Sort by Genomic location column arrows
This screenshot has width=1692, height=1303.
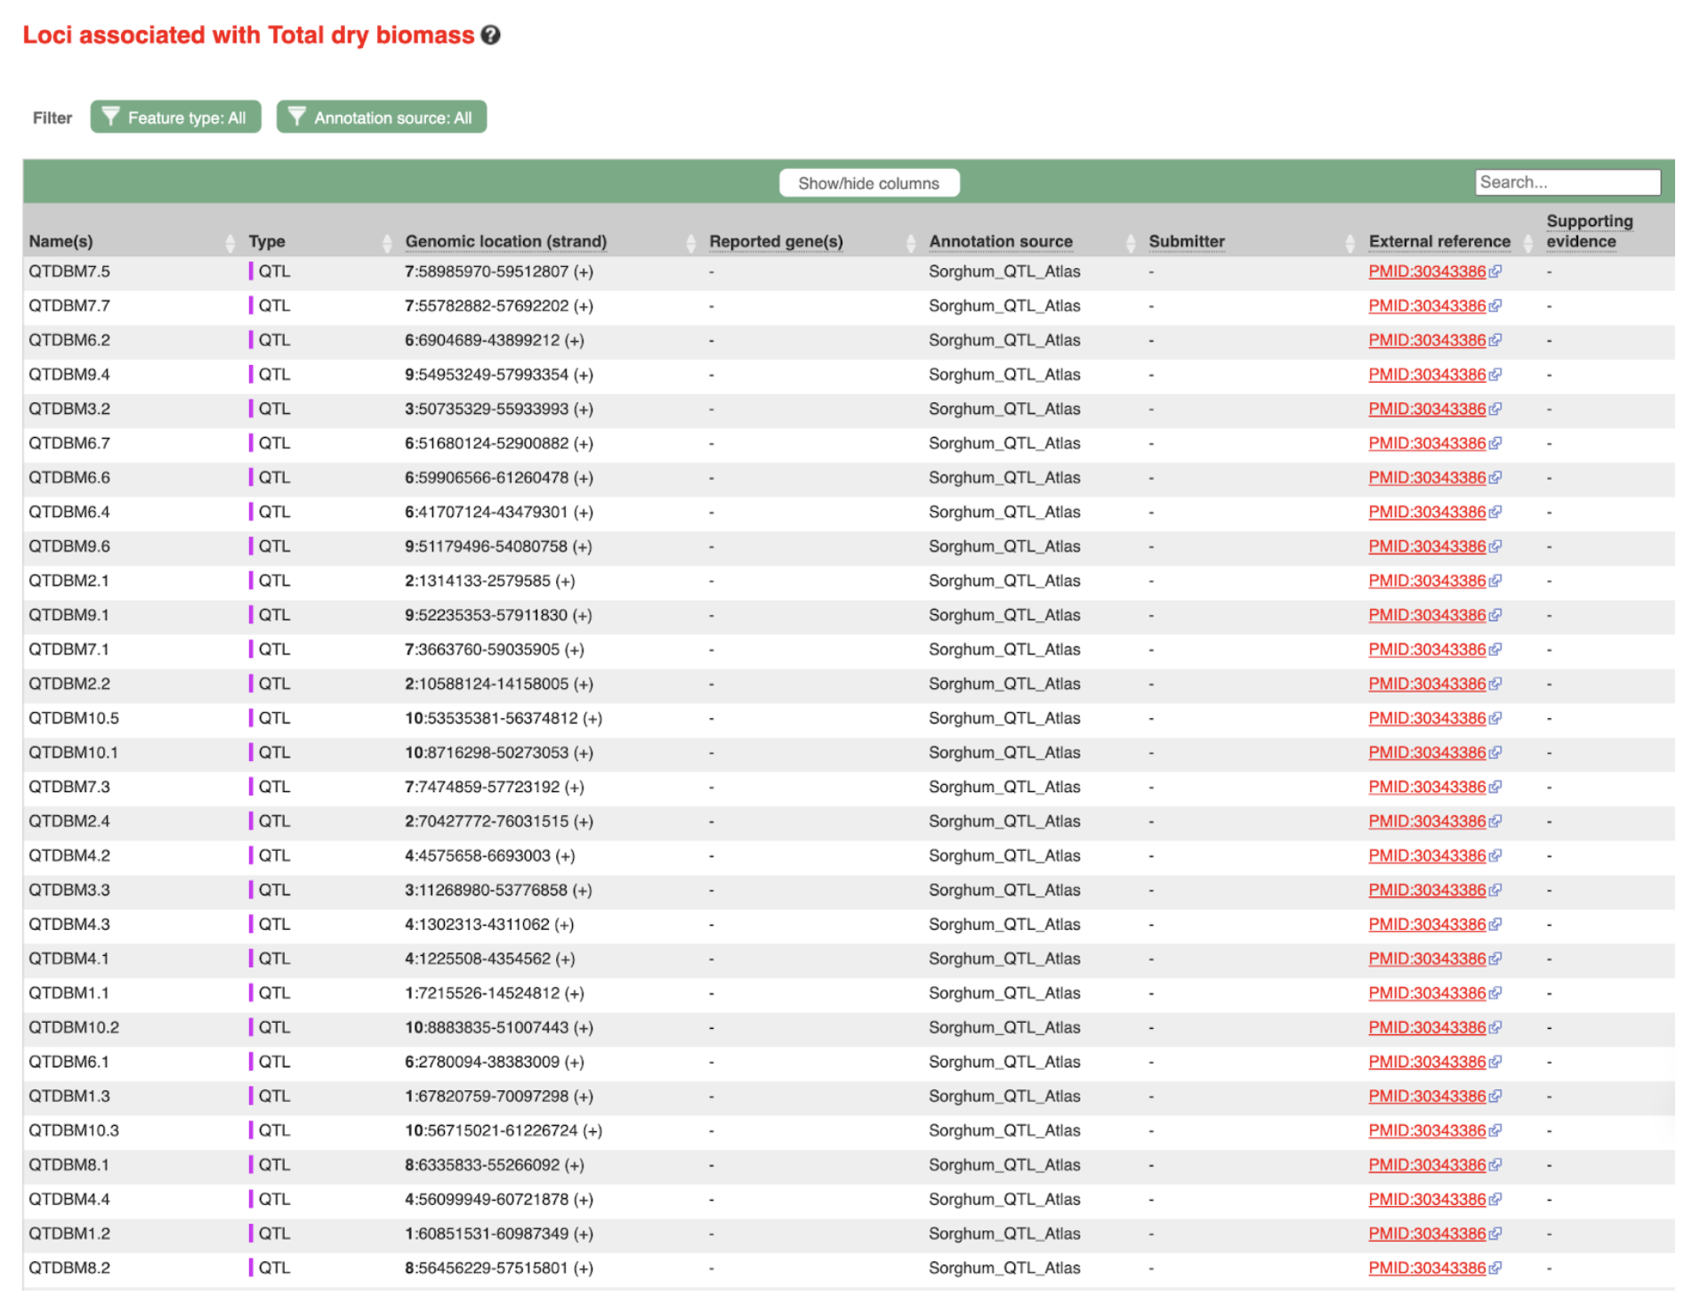click(691, 242)
